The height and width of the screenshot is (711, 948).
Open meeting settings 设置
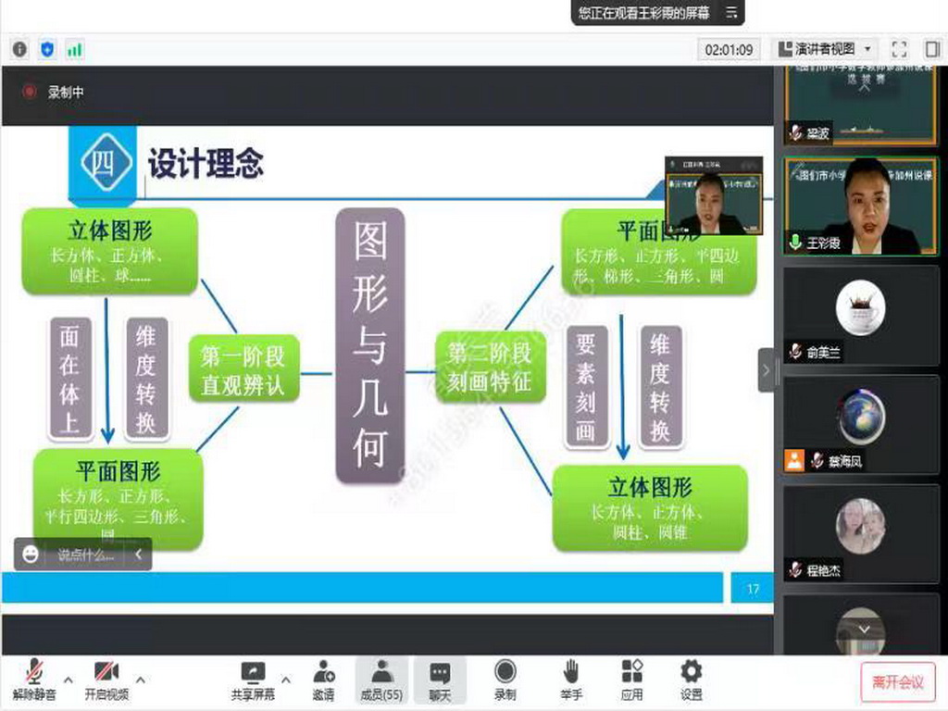pyautogui.click(x=691, y=680)
